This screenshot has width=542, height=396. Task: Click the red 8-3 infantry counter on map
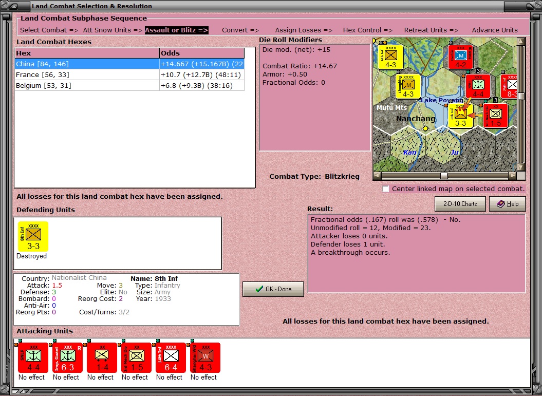510,86
